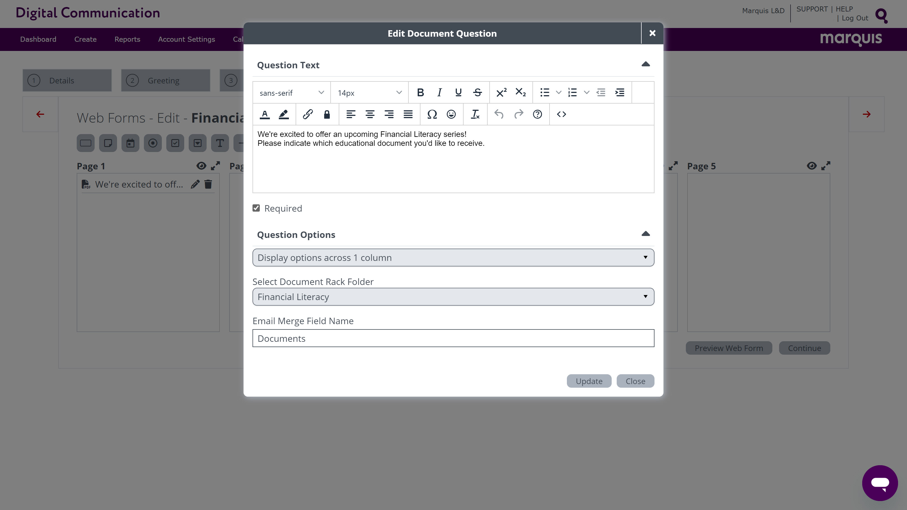Click Preview Web Form button
This screenshot has width=907, height=510.
pos(729,348)
